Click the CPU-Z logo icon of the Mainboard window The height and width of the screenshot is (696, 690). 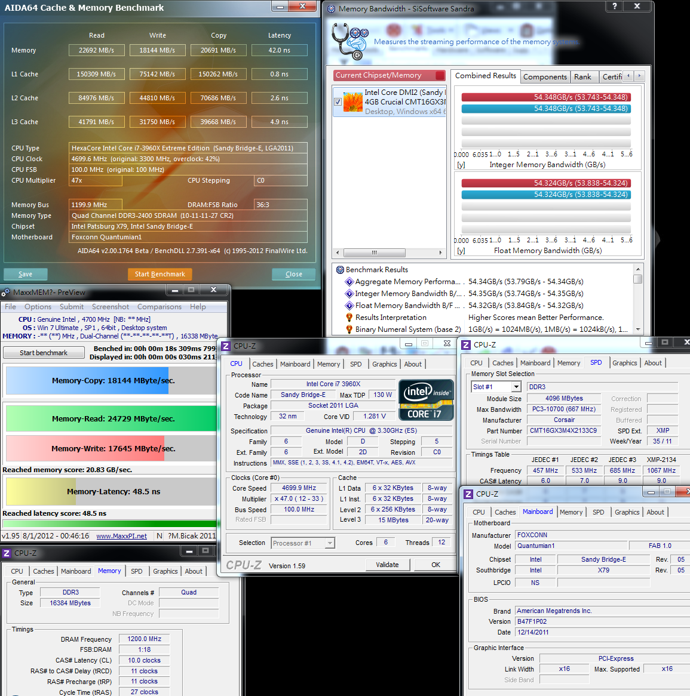tap(468, 494)
